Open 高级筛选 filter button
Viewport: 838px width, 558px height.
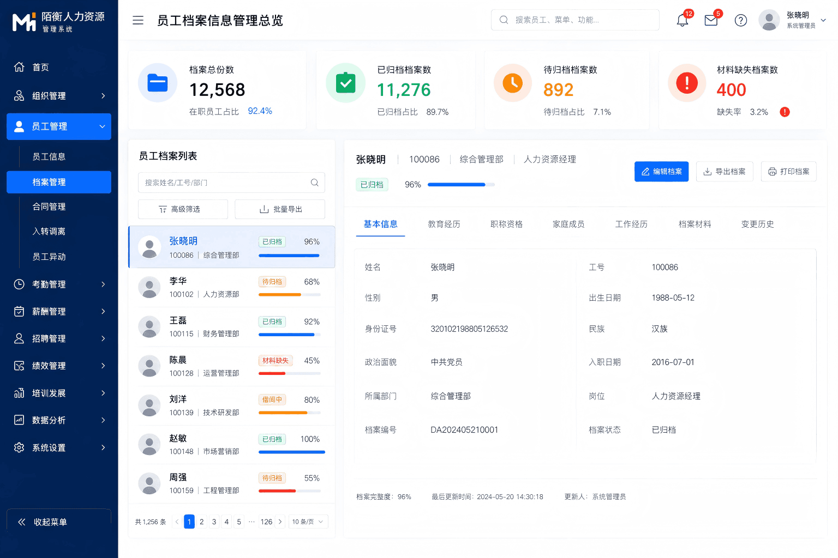tap(183, 209)
